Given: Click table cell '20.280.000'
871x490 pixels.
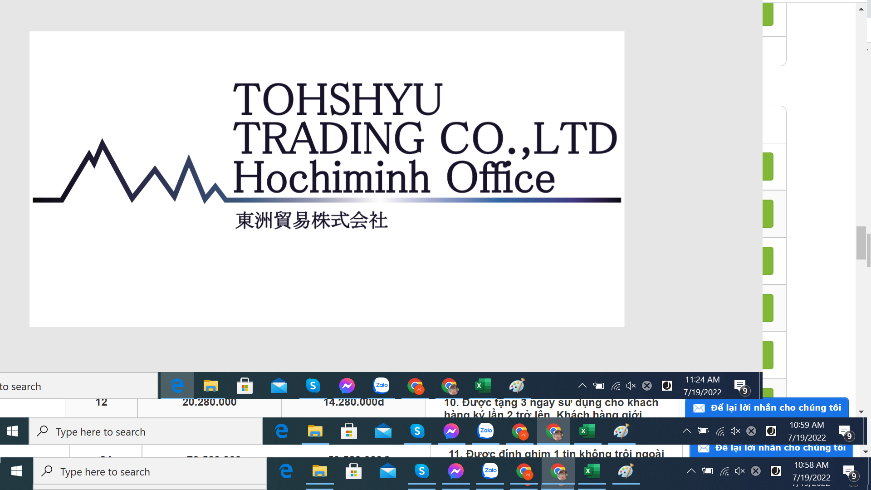Looking at the screenshot, I should pyautogui.click(x=209, y=403).
